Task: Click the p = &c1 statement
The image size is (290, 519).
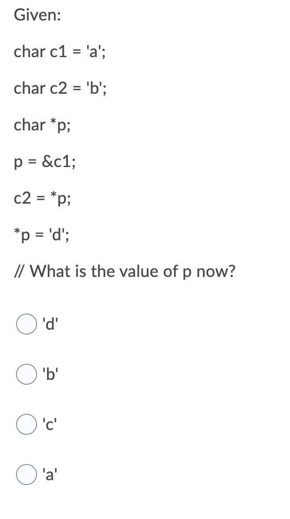Action: (45, 162)
